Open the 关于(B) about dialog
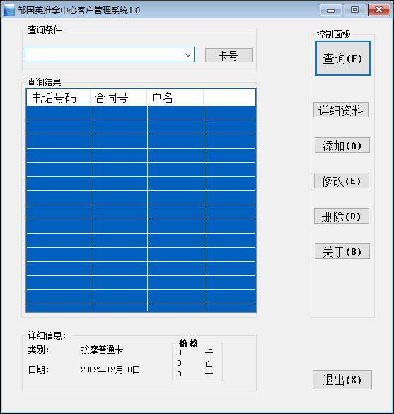The image size is (394, 414). 342,251
